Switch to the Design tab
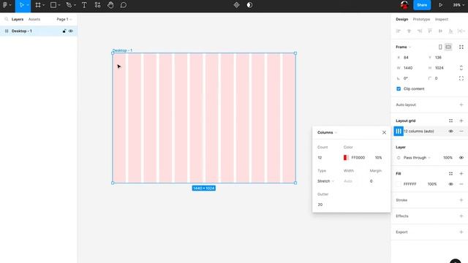468x263 pixels. (401, 19)
